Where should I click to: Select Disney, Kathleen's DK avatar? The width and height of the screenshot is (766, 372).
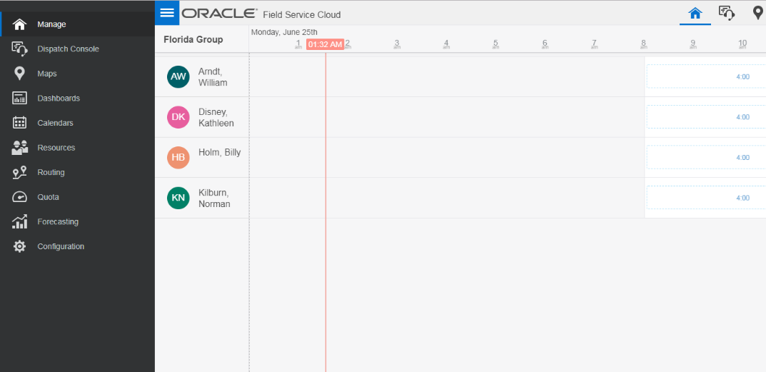coord(178,117)
